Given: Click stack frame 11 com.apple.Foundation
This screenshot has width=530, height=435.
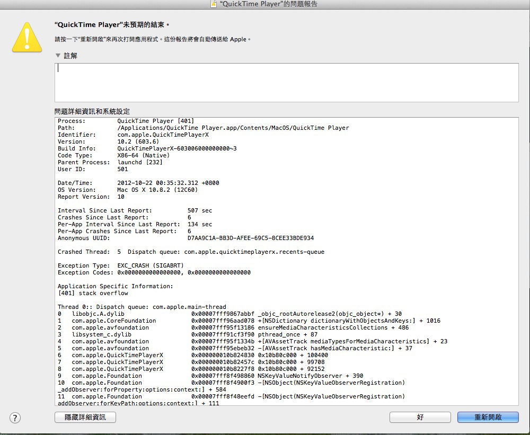Looking at the screenshot, I should click(x=231, y=400).
